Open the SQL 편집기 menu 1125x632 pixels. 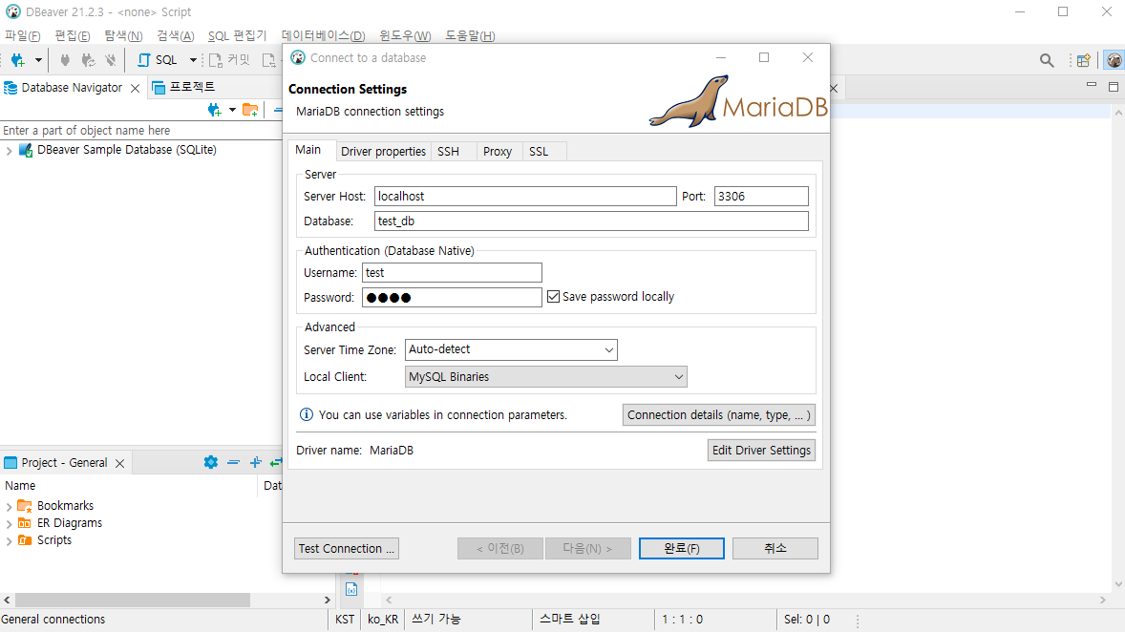(237, 35)
